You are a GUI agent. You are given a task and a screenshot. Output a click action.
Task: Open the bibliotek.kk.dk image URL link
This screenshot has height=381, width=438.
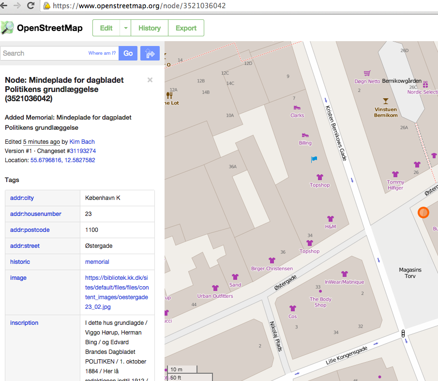pos(117,292)
